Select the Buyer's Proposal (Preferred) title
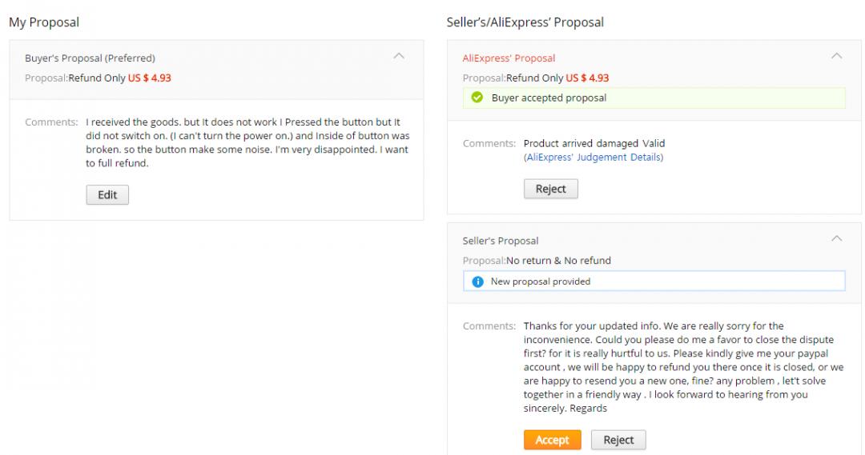865x455 pixels. (x=90, y=58)
